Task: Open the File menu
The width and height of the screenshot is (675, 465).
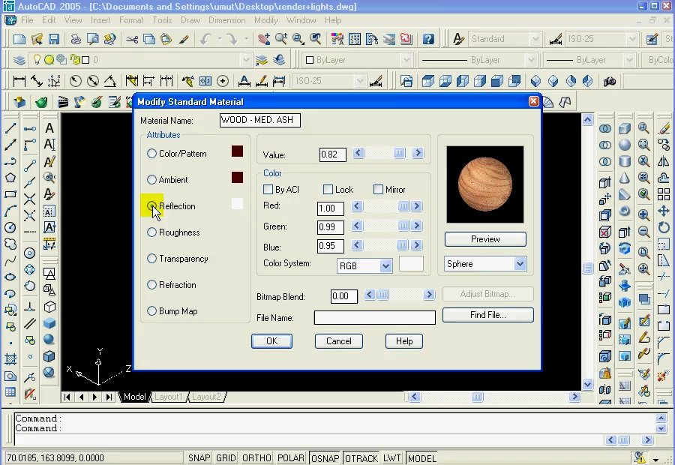Action: [27, 20]
